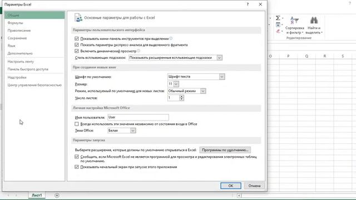Open Тема Office dropdown
The image size is (356, 200).
[133, 131]
